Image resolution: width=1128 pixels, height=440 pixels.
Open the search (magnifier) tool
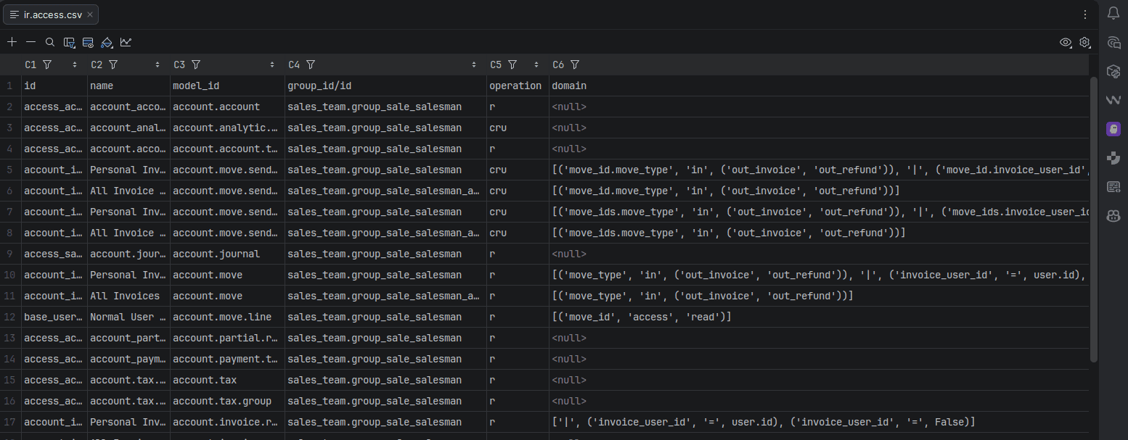[x=50, y=42]
